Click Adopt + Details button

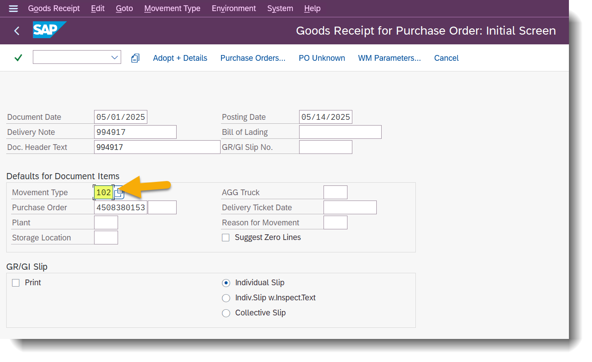click(x=180, y=58)
